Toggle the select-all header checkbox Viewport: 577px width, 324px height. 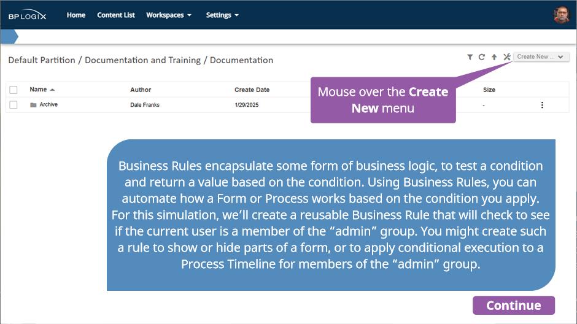(x=14, y=90)
